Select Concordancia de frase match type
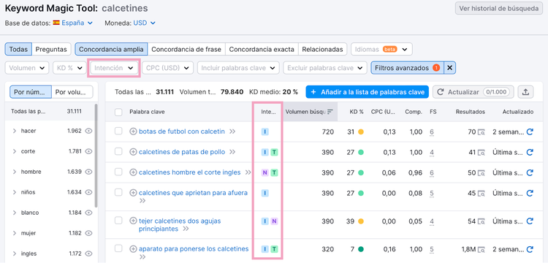 click(x=186, y=49)
